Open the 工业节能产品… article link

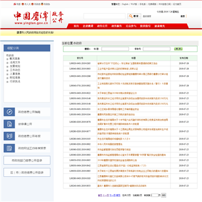(x=117, y=69)
